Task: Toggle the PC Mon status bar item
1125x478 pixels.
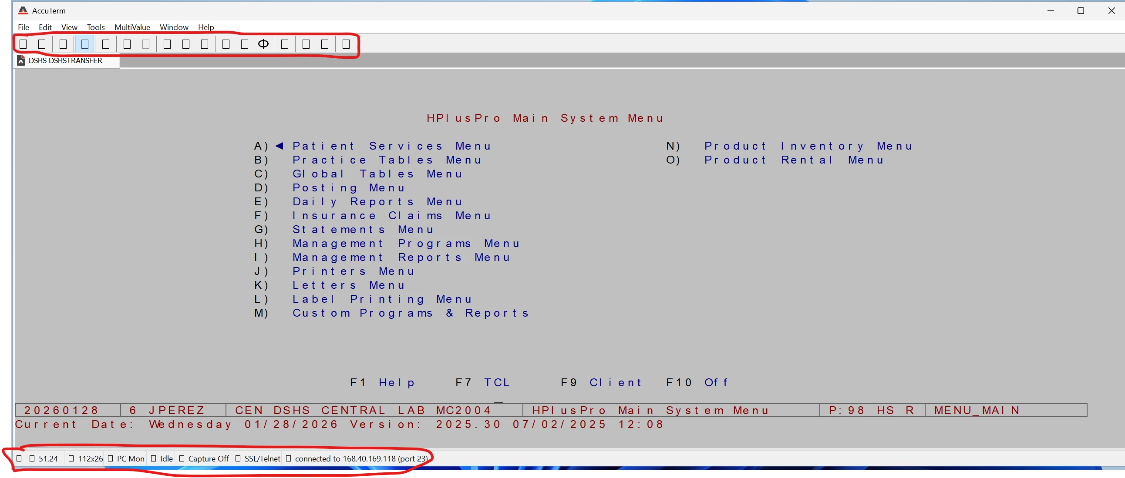Action: [130, 459]
